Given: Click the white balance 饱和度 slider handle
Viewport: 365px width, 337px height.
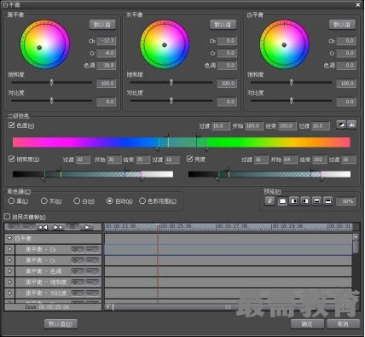Looking at the screenshot, I should pos(292,83).
